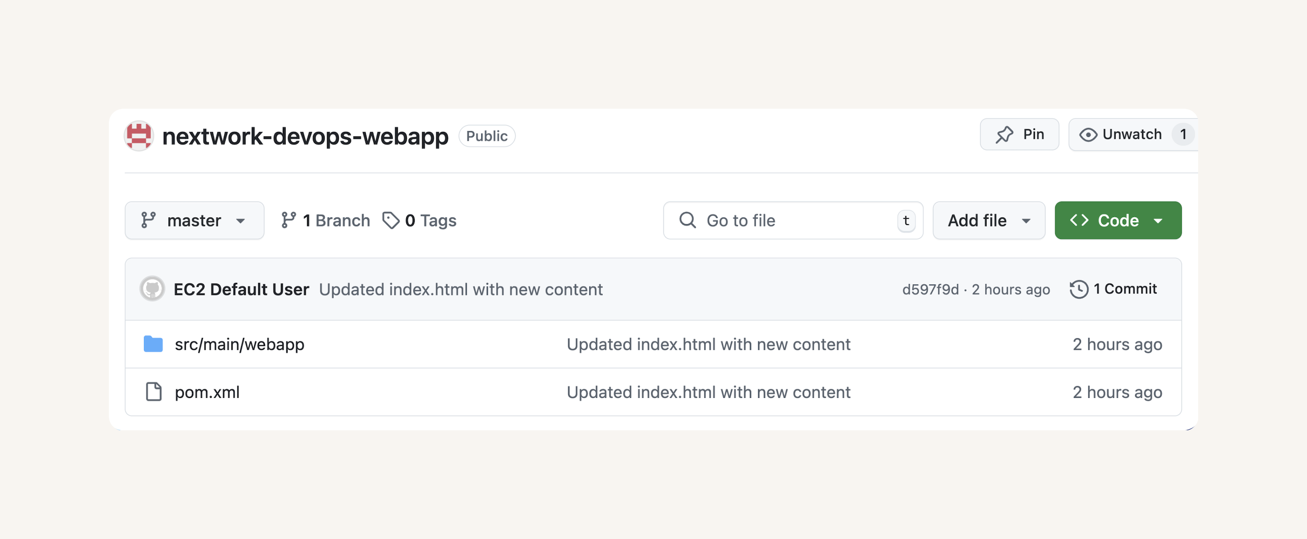This screenshot has width=1307, height=539.
Task: Open commit hash d597f9d
Action: pyautogui.click(x=930, y=290)
